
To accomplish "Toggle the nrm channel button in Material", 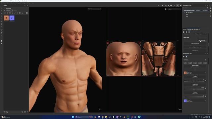I will (205, 63).
